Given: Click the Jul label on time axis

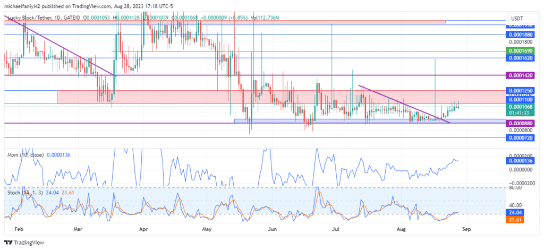Looking at the screenshot, I should (336, 229).
